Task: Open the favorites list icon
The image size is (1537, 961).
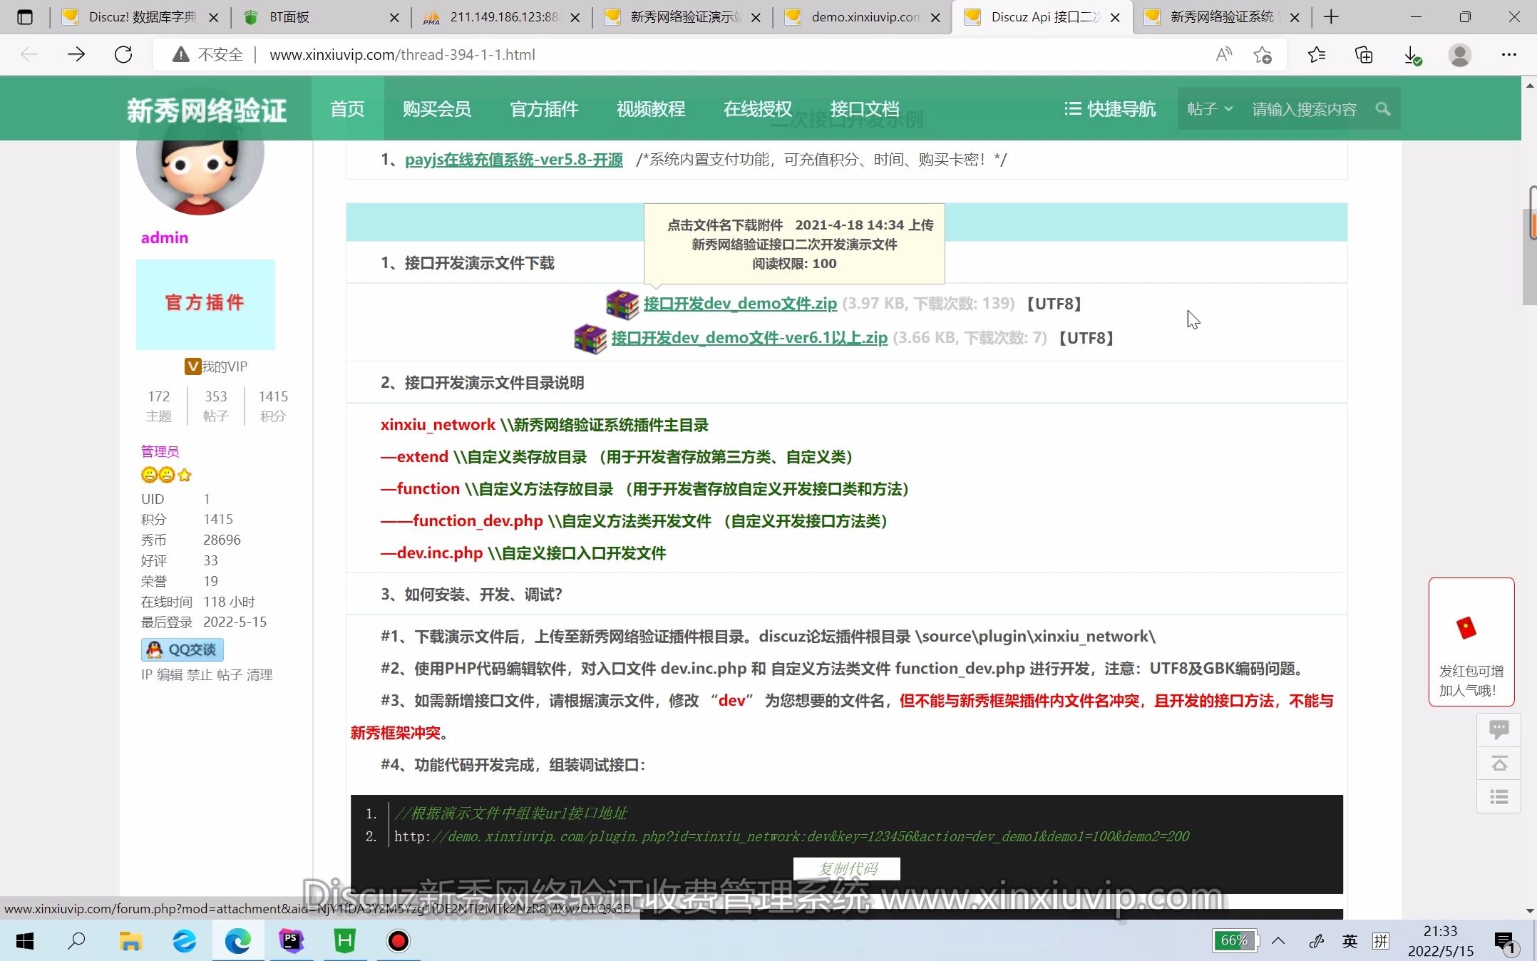Action: 1317,55
